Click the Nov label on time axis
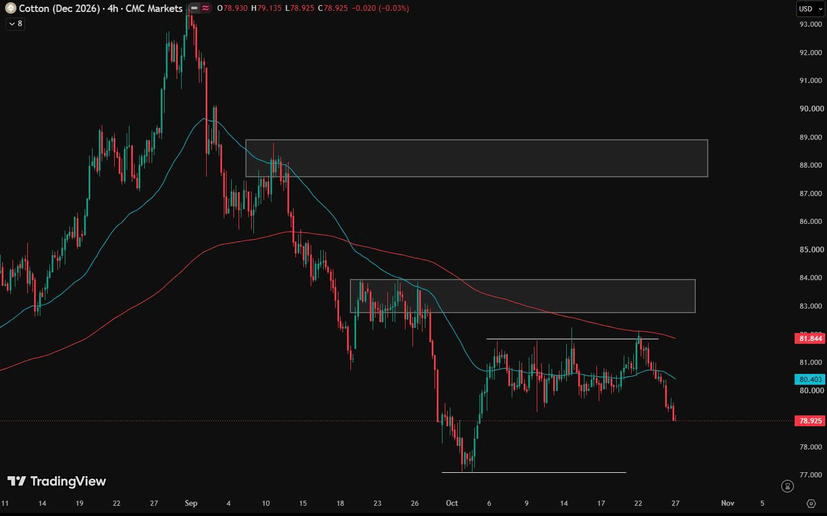The height and width of the screenshot is (516, 827). click(x=728, y=503)
